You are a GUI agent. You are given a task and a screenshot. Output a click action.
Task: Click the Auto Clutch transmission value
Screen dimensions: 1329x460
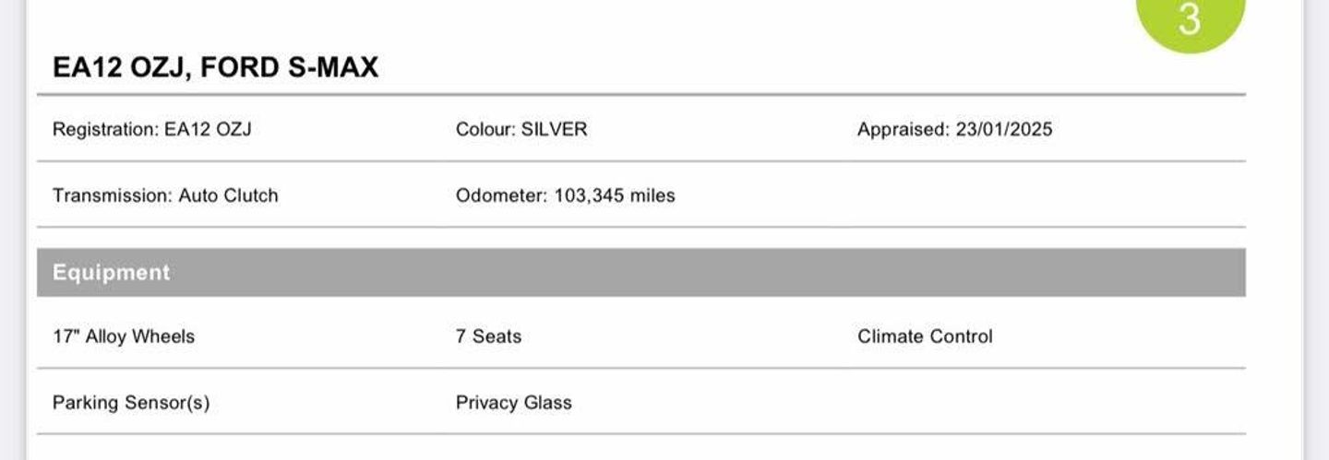pyautogui.click(x=228, y=195)
